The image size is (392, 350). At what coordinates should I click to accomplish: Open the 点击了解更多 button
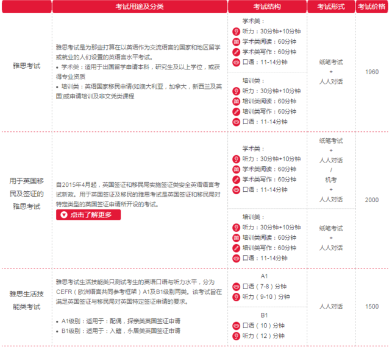coord(88,215)
